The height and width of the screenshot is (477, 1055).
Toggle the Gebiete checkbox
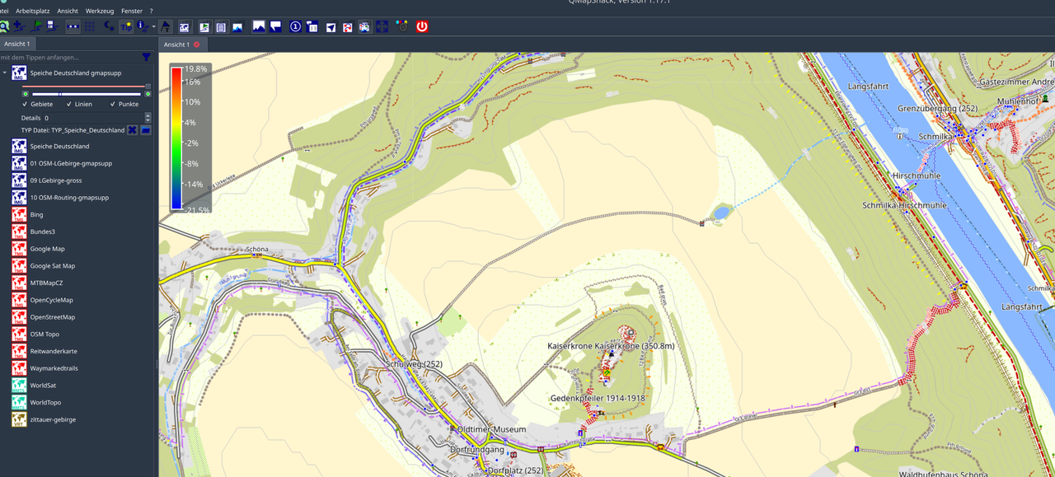(x=37, y=105)
